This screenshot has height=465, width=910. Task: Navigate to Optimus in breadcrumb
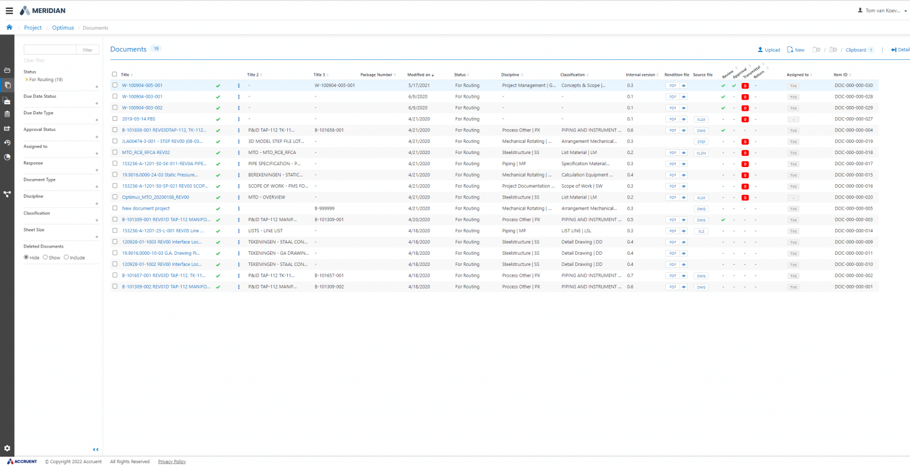[x=63, y=28]
